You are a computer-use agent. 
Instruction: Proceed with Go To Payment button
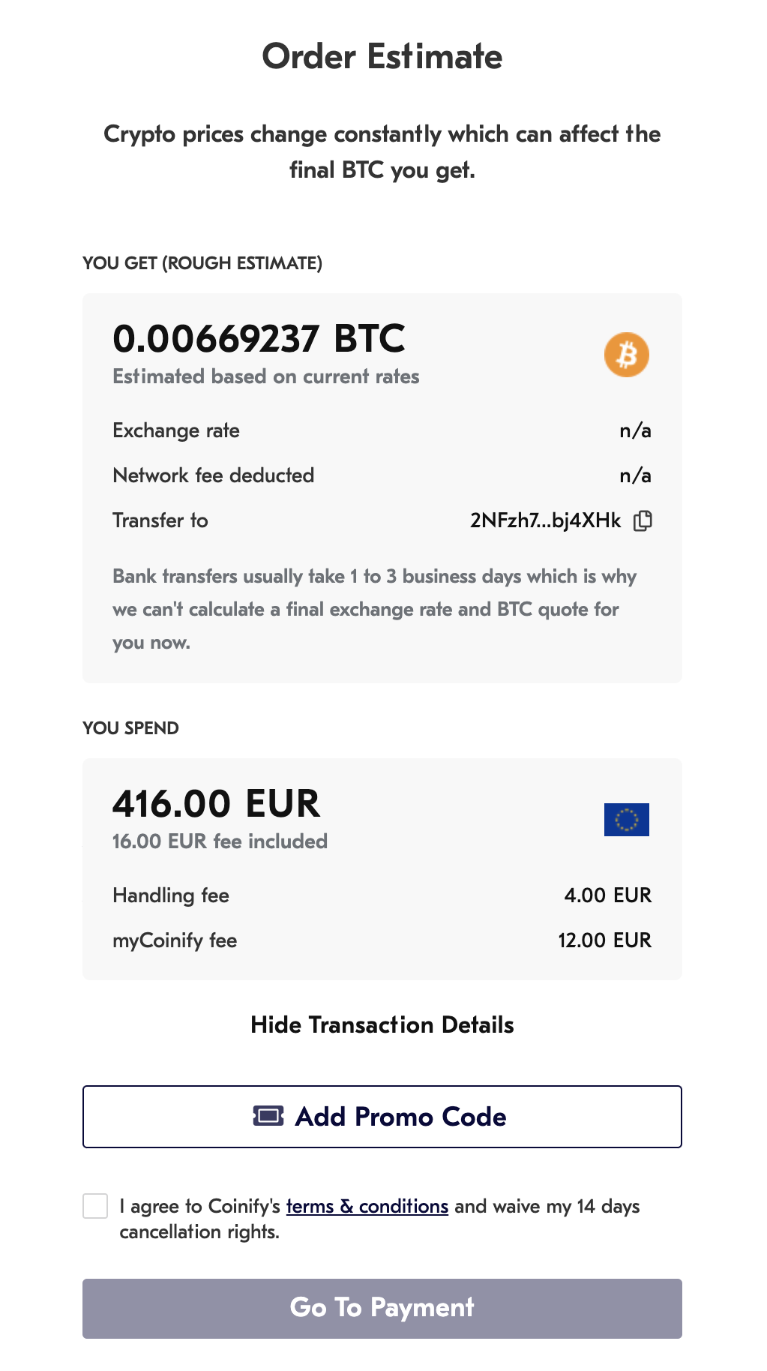(x=382, y=1309)
